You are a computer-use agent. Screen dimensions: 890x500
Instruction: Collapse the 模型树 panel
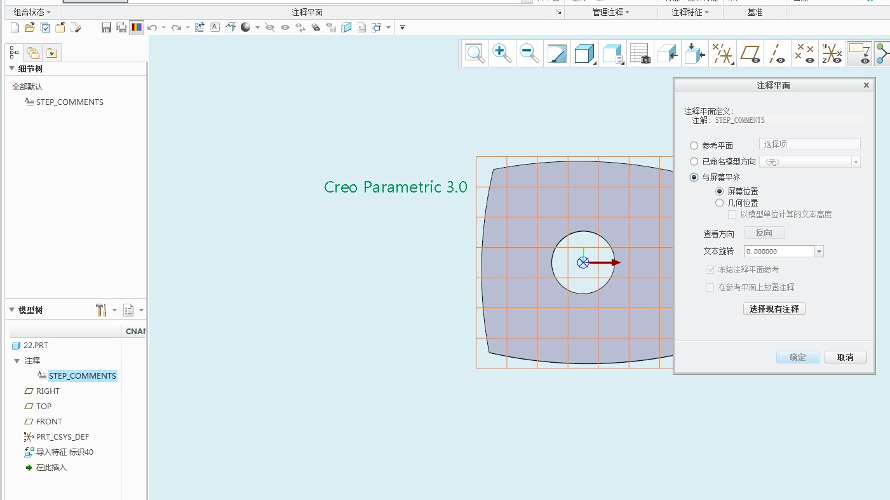coord(11,310)
